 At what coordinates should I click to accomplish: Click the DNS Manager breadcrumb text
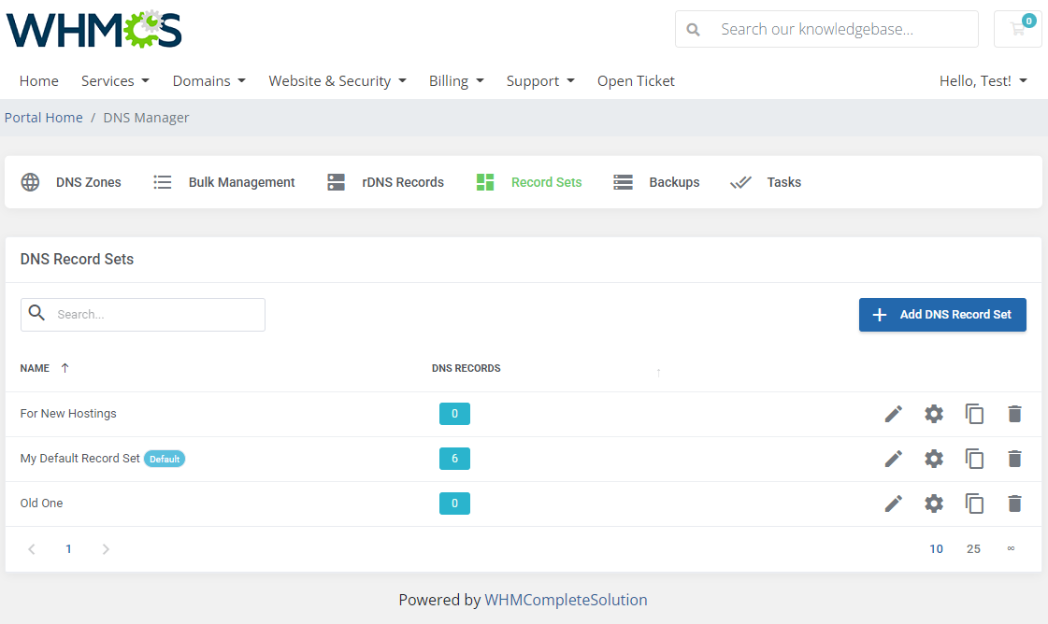[x=147, y=118]
